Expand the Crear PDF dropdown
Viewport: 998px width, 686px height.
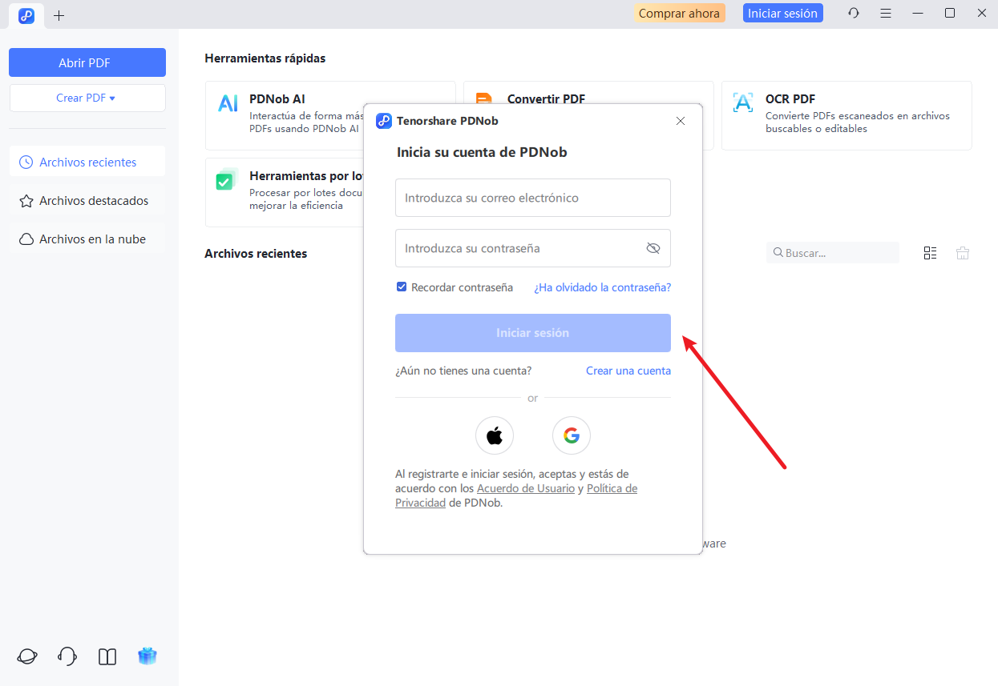pos(87,98)
